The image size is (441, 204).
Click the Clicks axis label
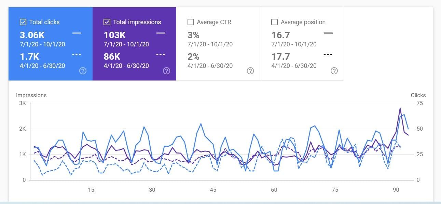tap(418, 95)
